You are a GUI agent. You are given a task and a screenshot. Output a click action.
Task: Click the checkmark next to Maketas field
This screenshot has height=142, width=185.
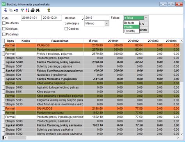tap(83, 19)
